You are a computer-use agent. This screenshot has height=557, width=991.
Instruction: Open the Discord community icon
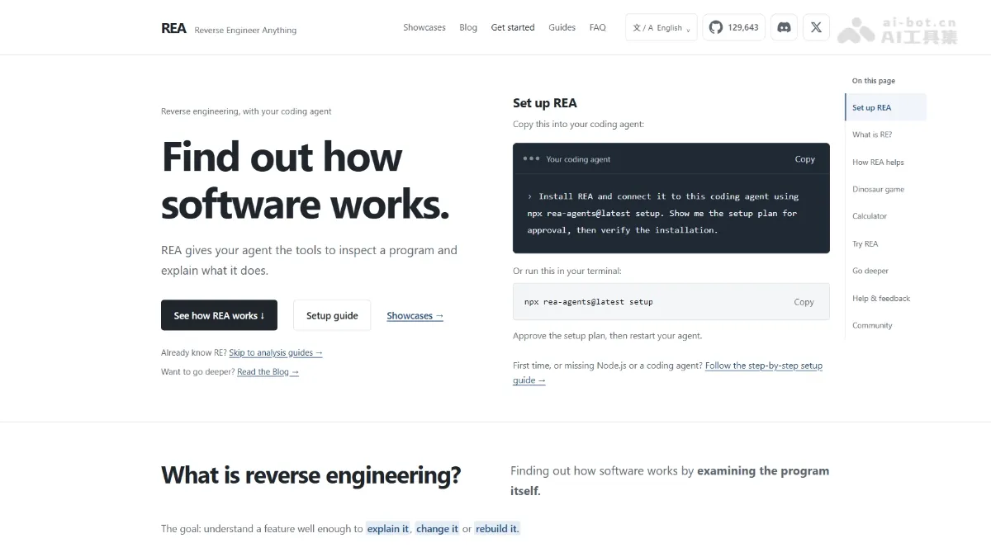[x=785, y=27]
